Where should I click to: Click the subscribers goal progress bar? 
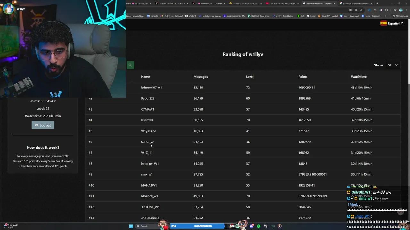(203, 226)
